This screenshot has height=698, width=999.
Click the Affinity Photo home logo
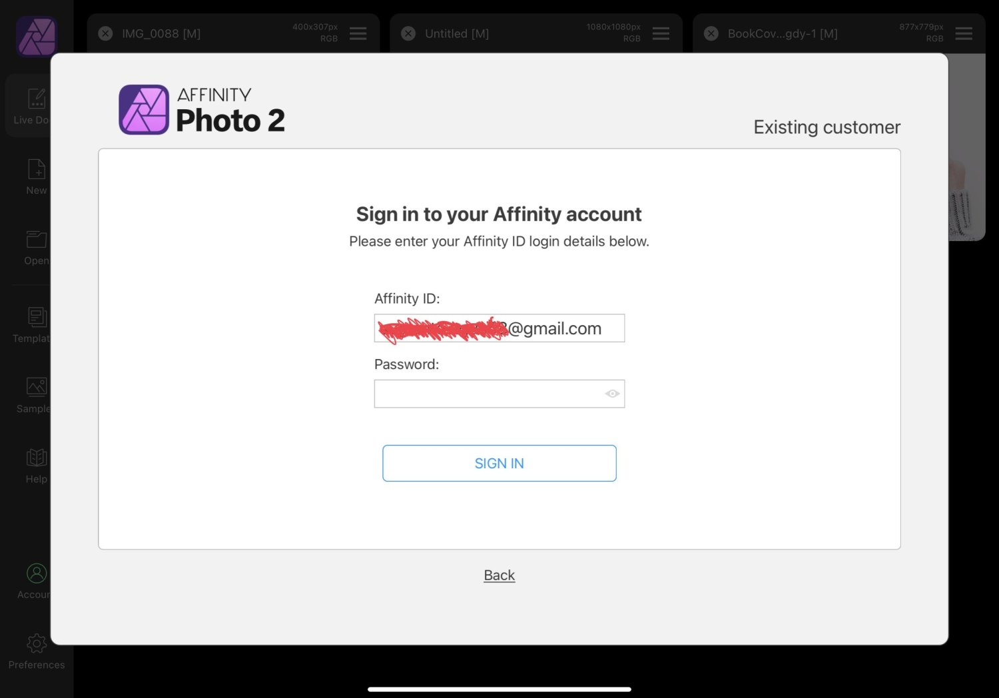(x=37, y=37)
